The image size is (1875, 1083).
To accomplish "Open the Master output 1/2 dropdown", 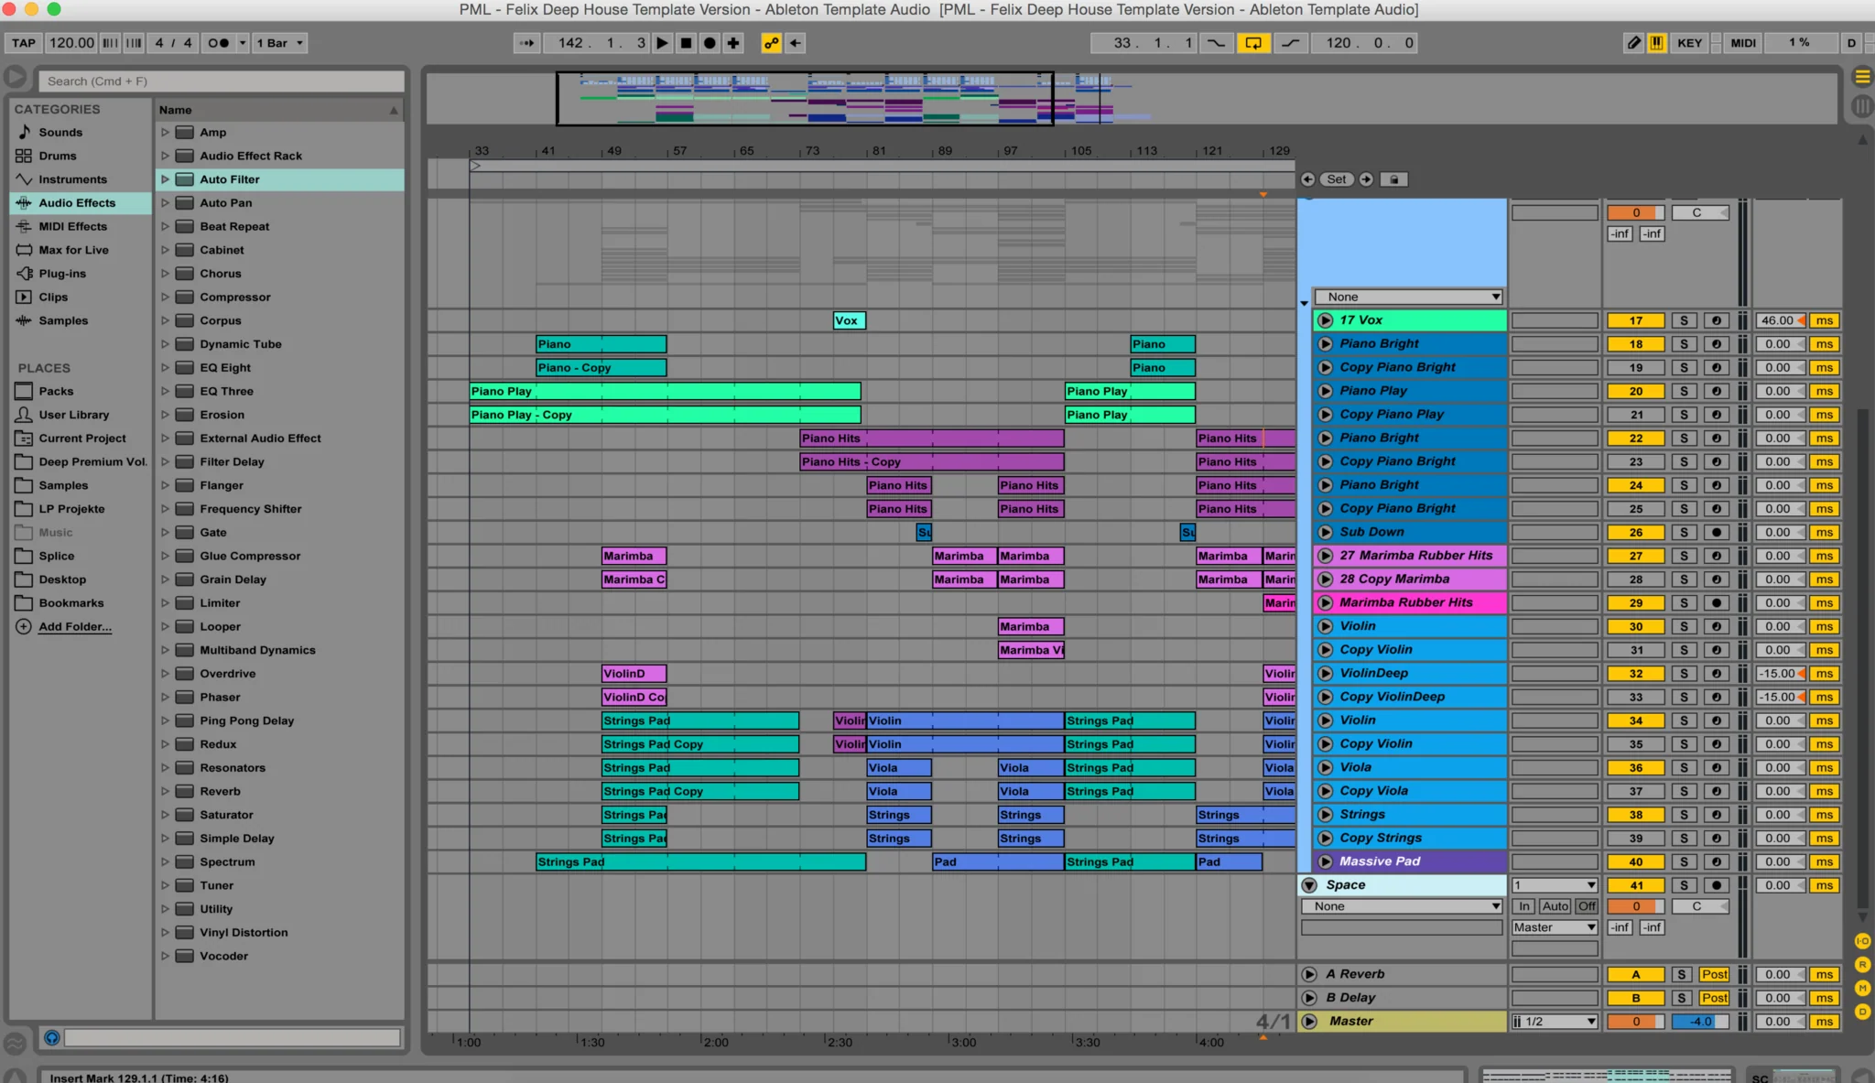I will (x=1555, y=1022).
